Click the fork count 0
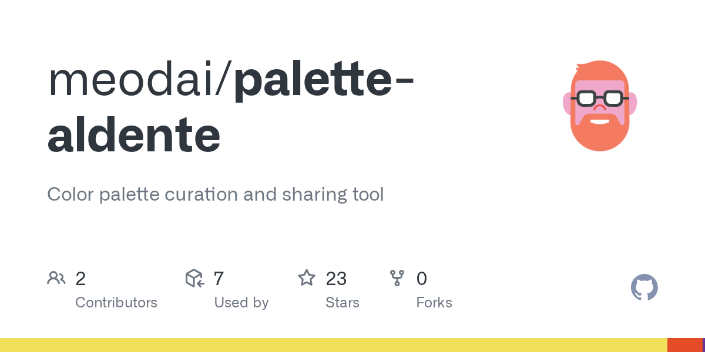The width and height of the screenshot is (705, 352). pyautogui.click(x=422, y=279)
